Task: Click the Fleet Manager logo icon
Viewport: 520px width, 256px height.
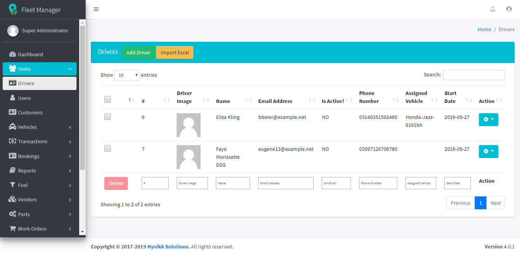Action: 13,9
